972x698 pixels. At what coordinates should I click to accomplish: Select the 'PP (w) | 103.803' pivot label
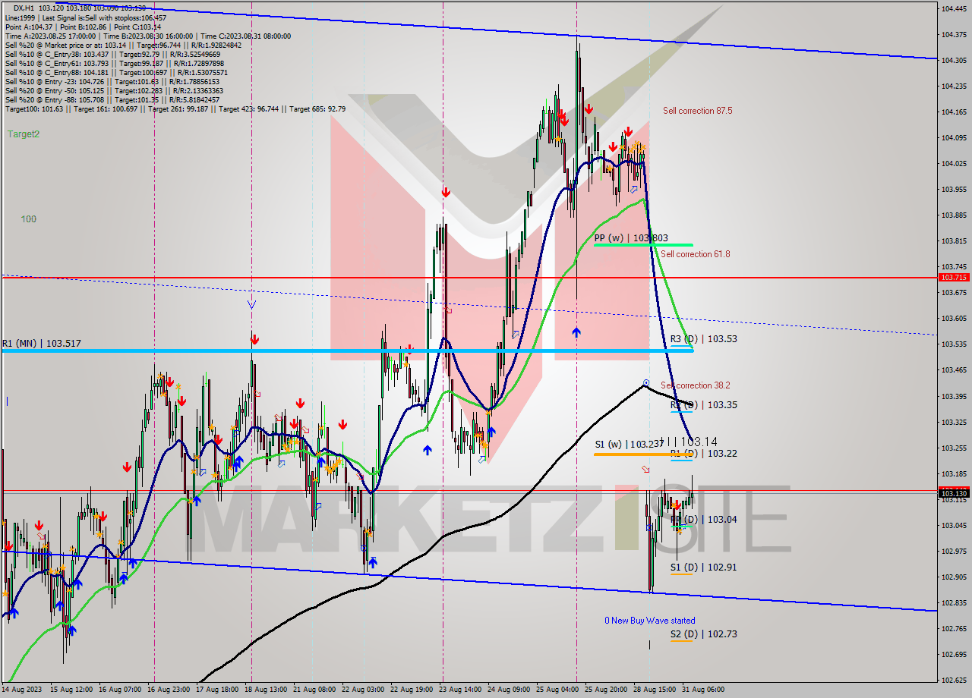point(631,237)
